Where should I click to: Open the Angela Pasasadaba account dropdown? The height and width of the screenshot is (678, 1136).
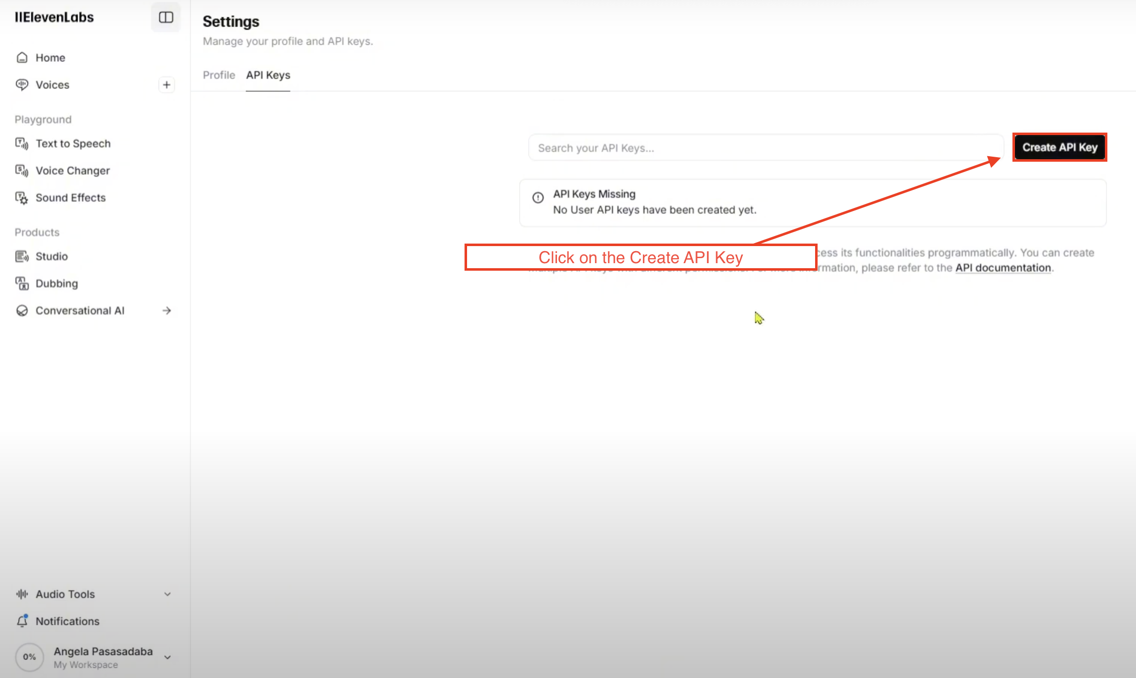click(x=168, y=657)
